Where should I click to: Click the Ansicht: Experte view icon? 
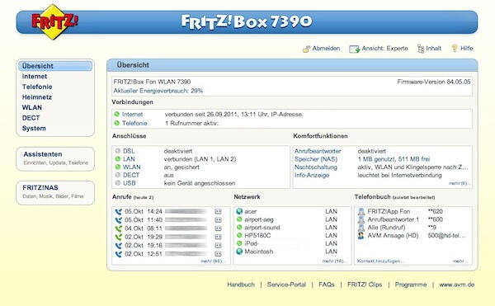354,49
